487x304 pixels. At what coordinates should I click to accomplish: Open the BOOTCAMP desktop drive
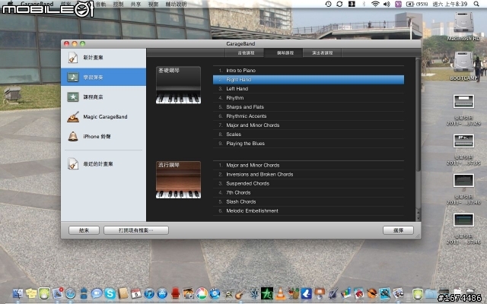click(x=463, y=65)
